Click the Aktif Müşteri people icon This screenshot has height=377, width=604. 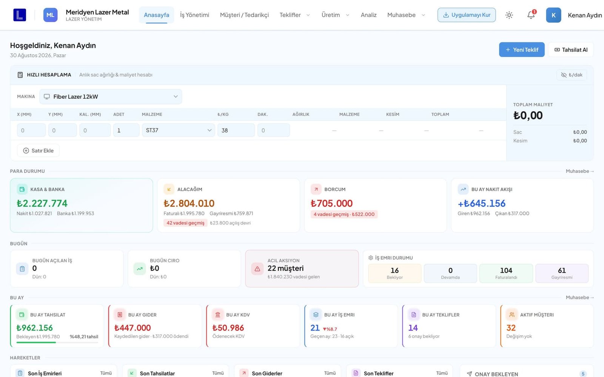tap(512, 314)
